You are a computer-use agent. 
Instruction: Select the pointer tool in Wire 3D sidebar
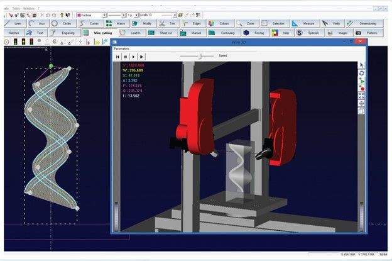(x=361, y=65)
